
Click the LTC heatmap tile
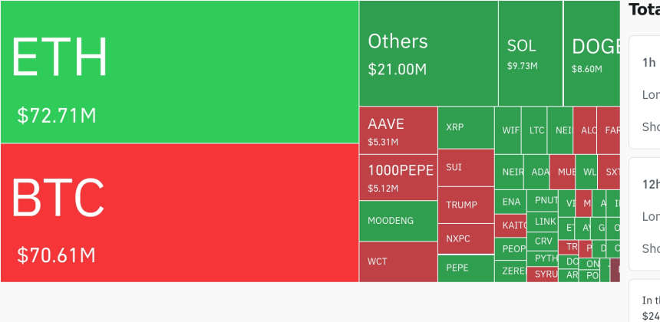(x=536, y=130)
